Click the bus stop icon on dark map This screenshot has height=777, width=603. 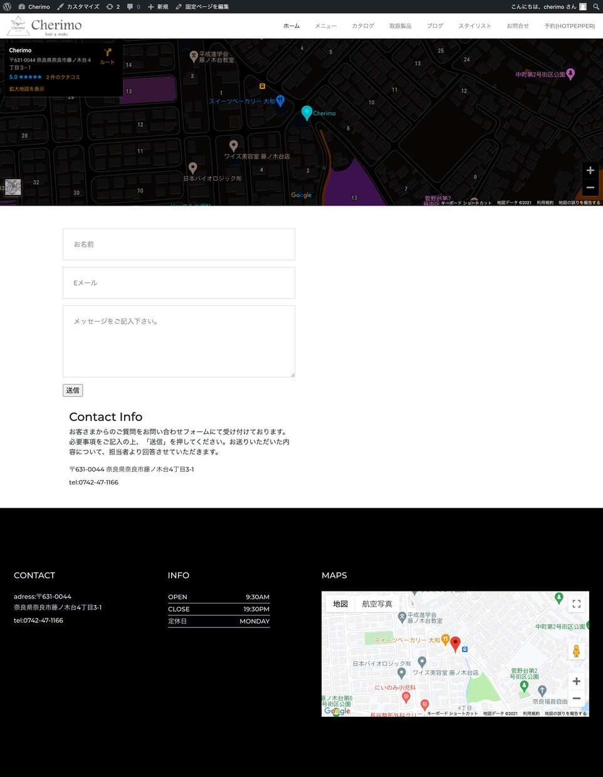click(x=262, y=86)
